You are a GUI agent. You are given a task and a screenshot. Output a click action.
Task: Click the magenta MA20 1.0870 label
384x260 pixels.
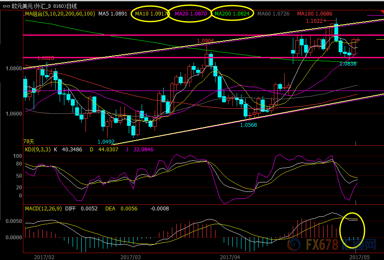(190, 14)
